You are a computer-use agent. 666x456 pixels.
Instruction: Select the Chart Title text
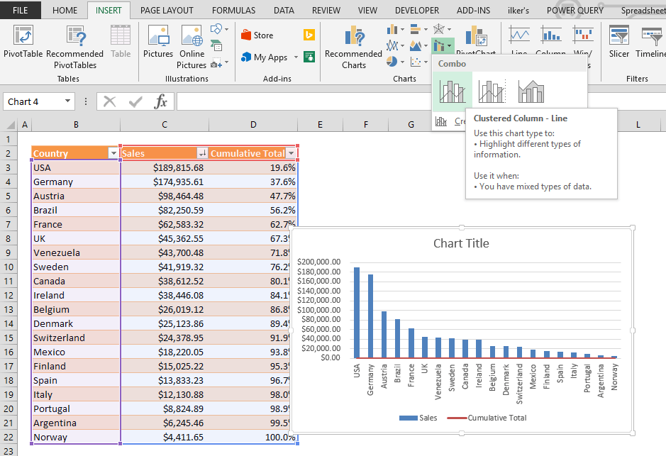(x=461, y=243)
